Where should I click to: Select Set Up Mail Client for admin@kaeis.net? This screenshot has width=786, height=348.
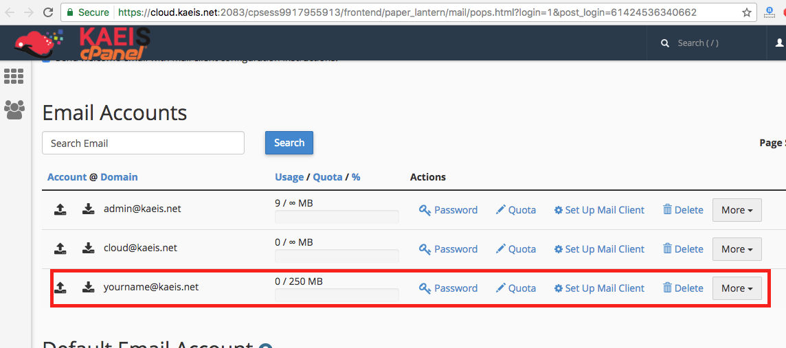click(x=599, y=210)
